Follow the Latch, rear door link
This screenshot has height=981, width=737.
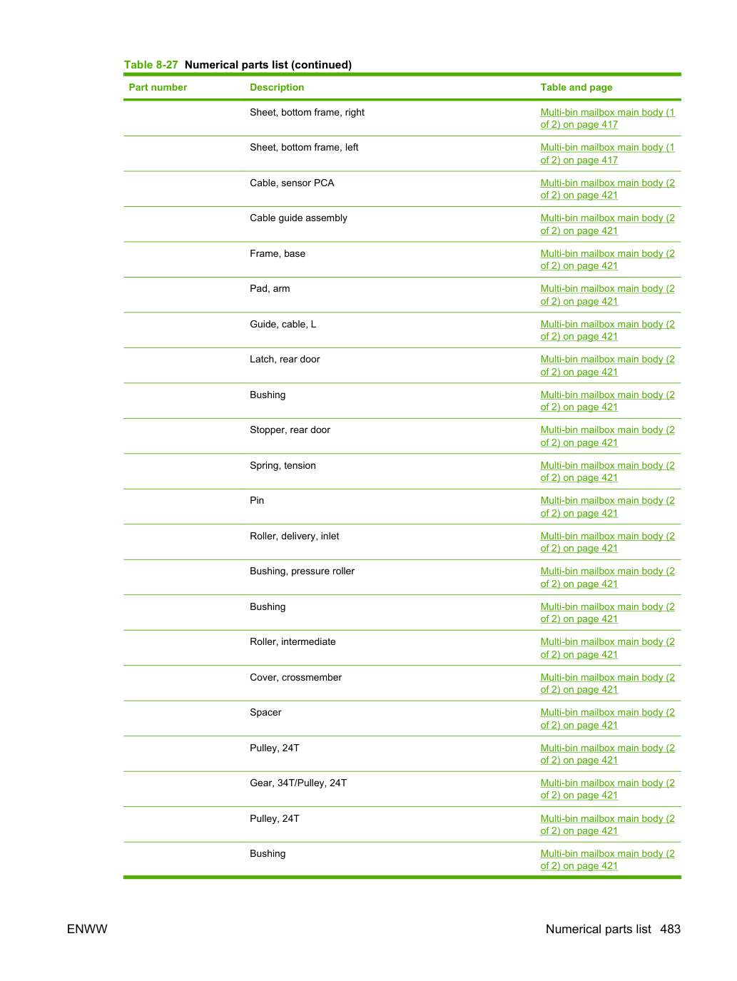(x=607, y=365)
